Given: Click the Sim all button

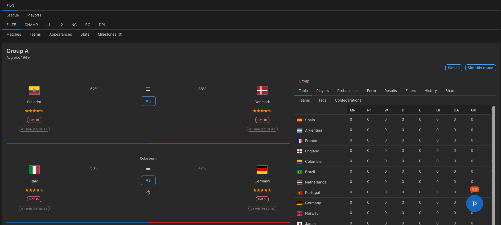Looking at the screenshot, I should point(454,68).
